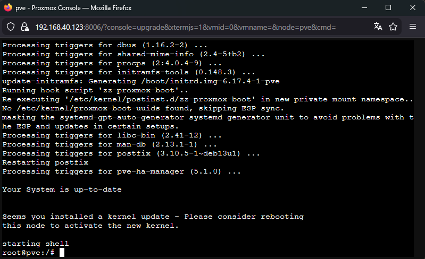Viewport: 425px width, 259px height.
Task: Click the "Restarting postfix" line
Action: point(45,162)
